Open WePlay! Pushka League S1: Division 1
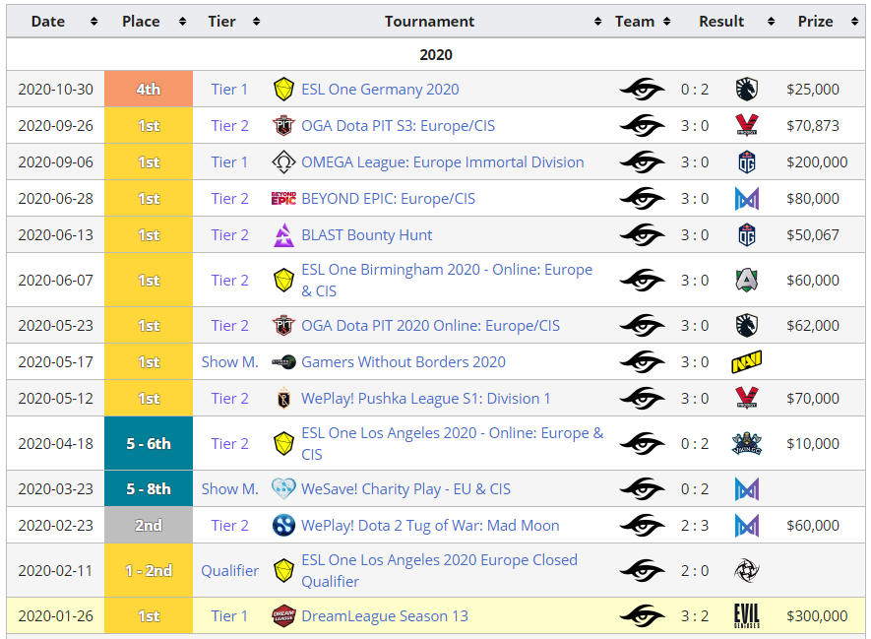The width and height of the screenshot is (871, 639). tap(425, 399)
